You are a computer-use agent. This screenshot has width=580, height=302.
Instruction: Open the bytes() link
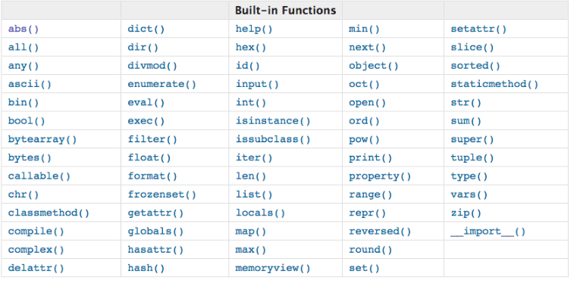[x=30, y=157]
